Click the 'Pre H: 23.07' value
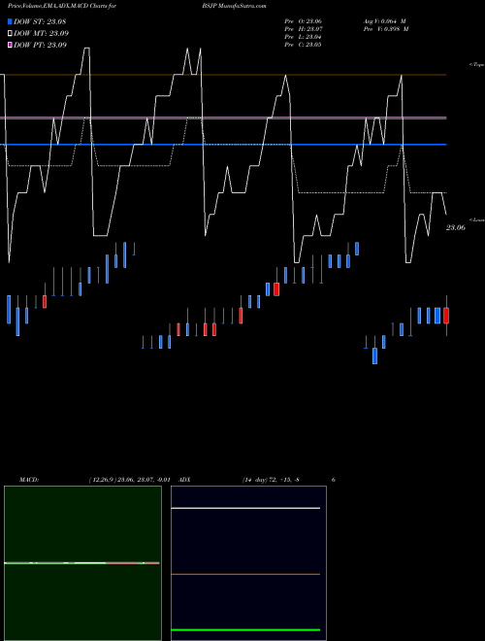 click(303, 29)
